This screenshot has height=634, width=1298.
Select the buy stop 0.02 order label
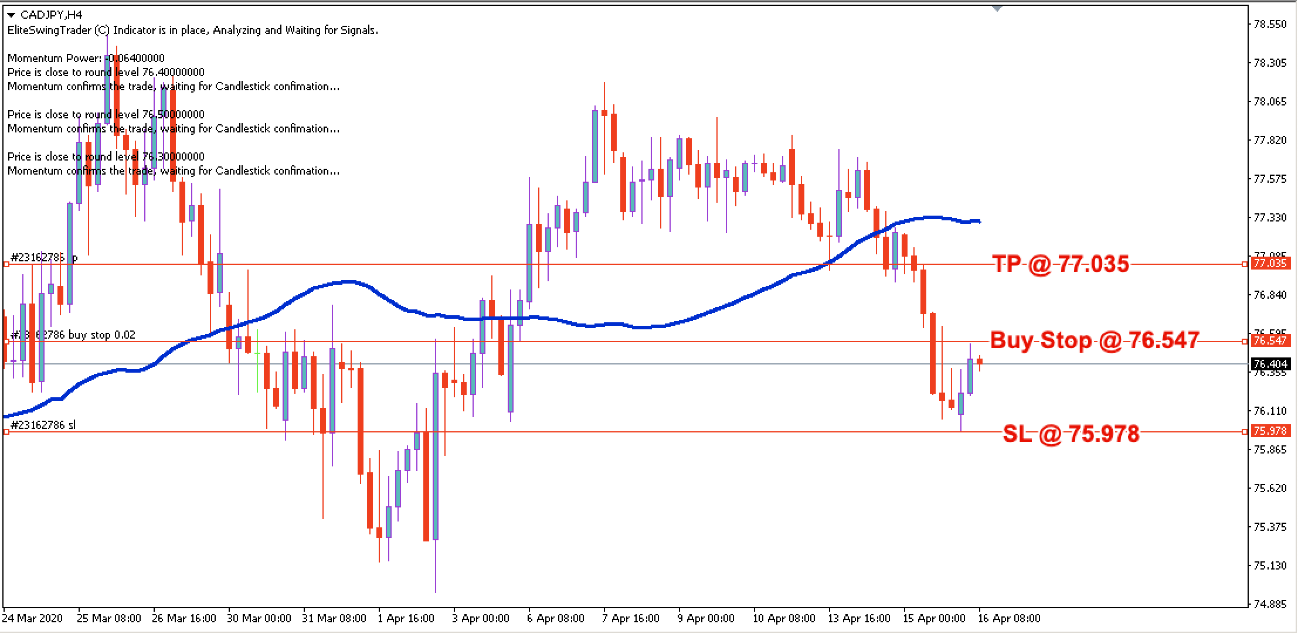pyautogui.click(x=73, y=335)
